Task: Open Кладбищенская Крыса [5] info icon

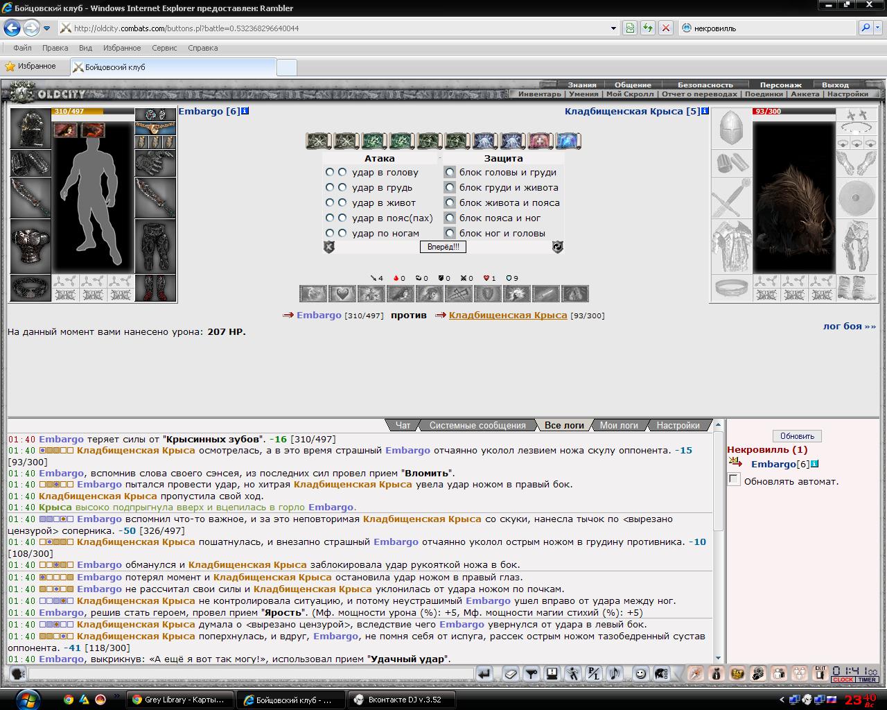Action: [x=705, y=111]
